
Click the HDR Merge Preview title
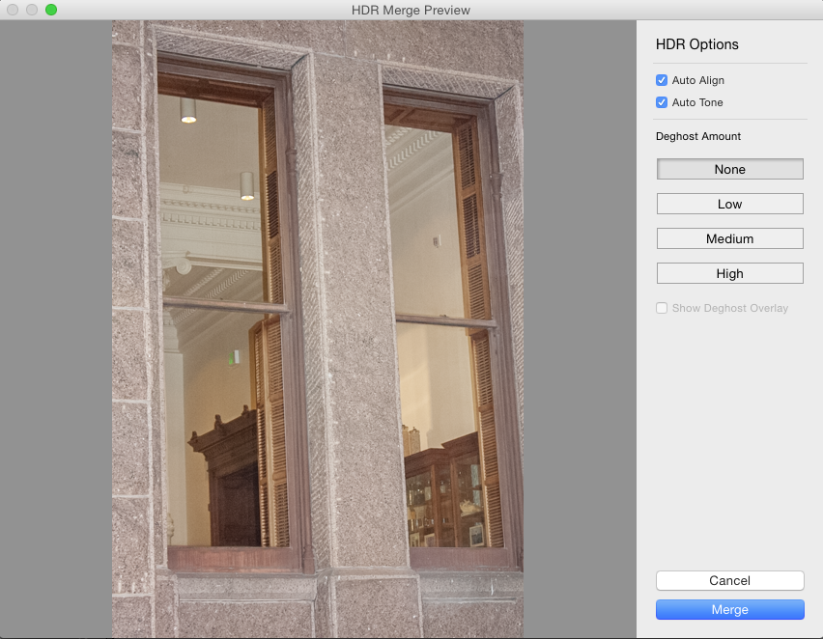coord(411,10)
